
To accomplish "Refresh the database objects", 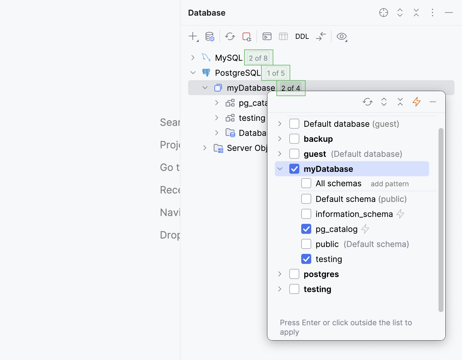I will (230, 36).
